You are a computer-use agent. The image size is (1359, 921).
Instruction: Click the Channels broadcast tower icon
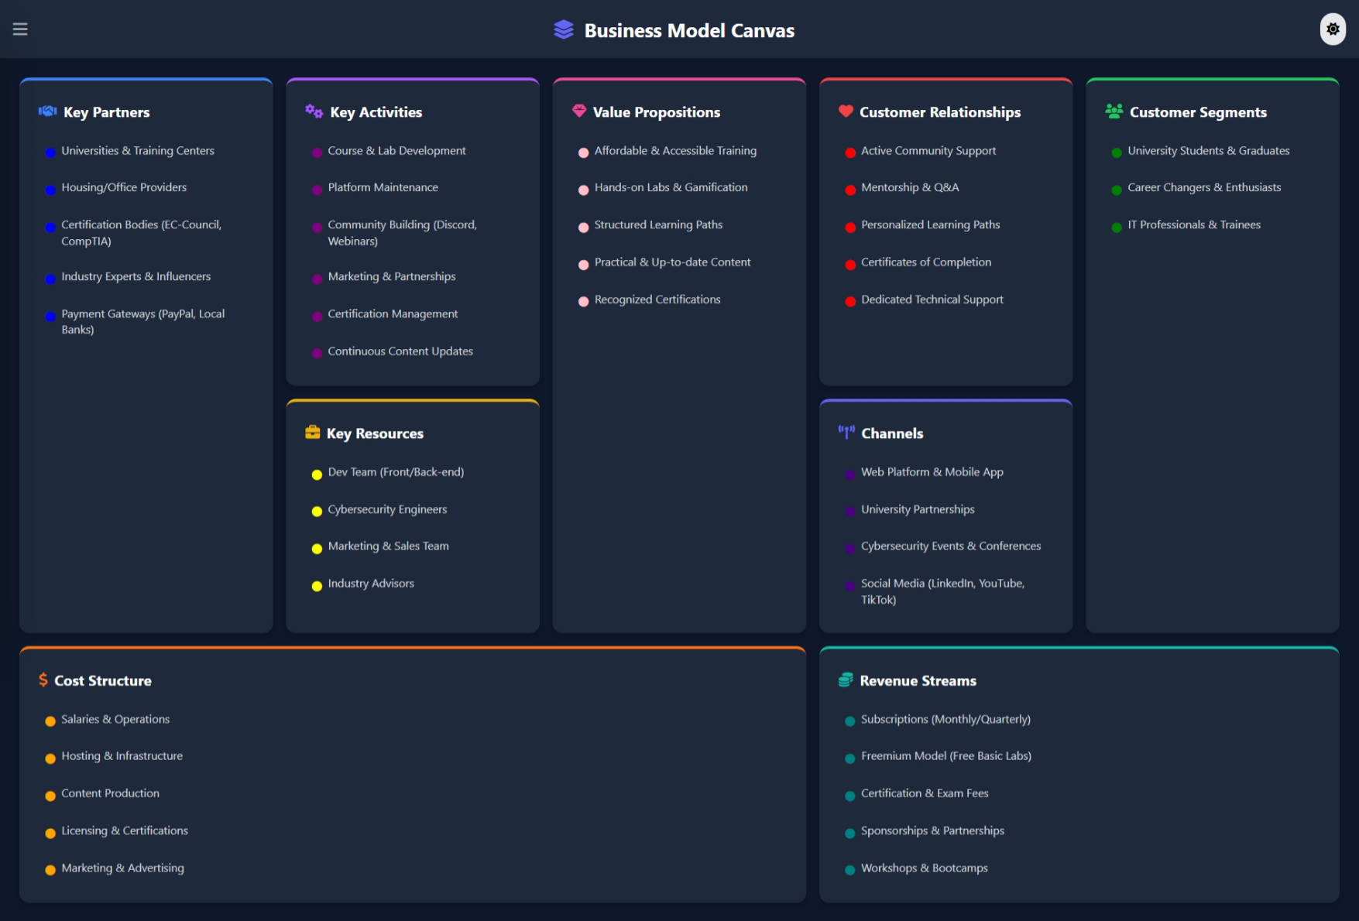[x=846, y=433]
